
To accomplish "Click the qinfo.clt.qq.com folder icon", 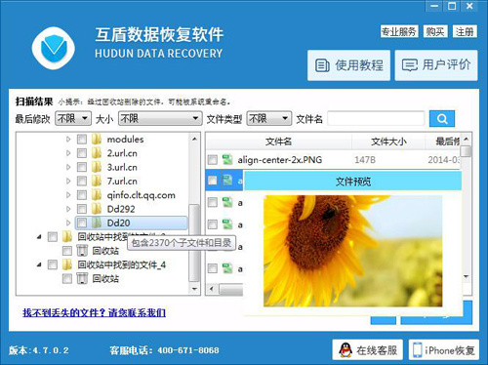I will [x=97, y=195].
